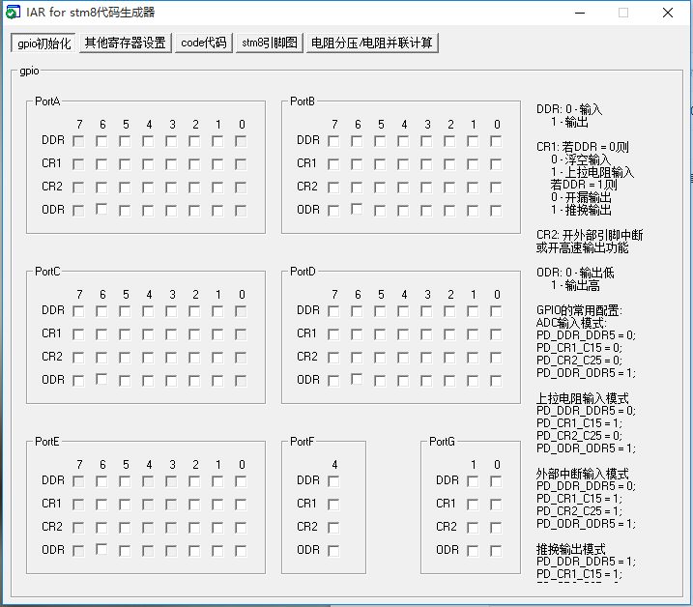Image resolution: width=693 pixels, height=607 pixels.
Task: Check PortC ODR bit 6
Action: [101, 379]
